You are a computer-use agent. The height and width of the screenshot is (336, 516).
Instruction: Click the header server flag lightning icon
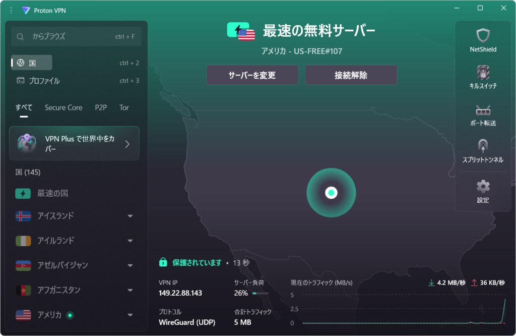click(241, 31)
